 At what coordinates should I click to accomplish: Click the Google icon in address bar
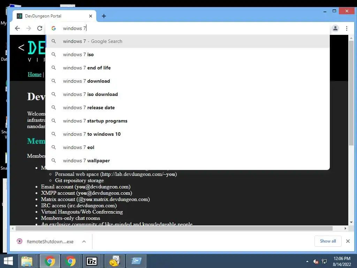pos(54,28)
